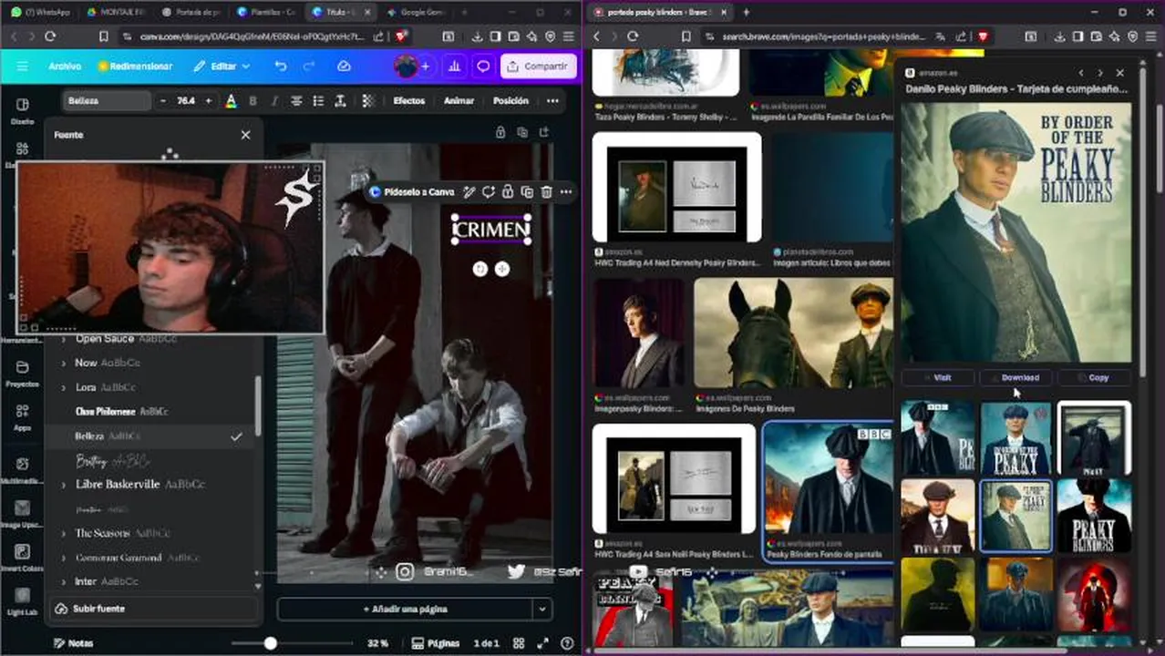Show next image in Brave preview
Viewport: 1165px width, 656px height.
(1100, 73)
